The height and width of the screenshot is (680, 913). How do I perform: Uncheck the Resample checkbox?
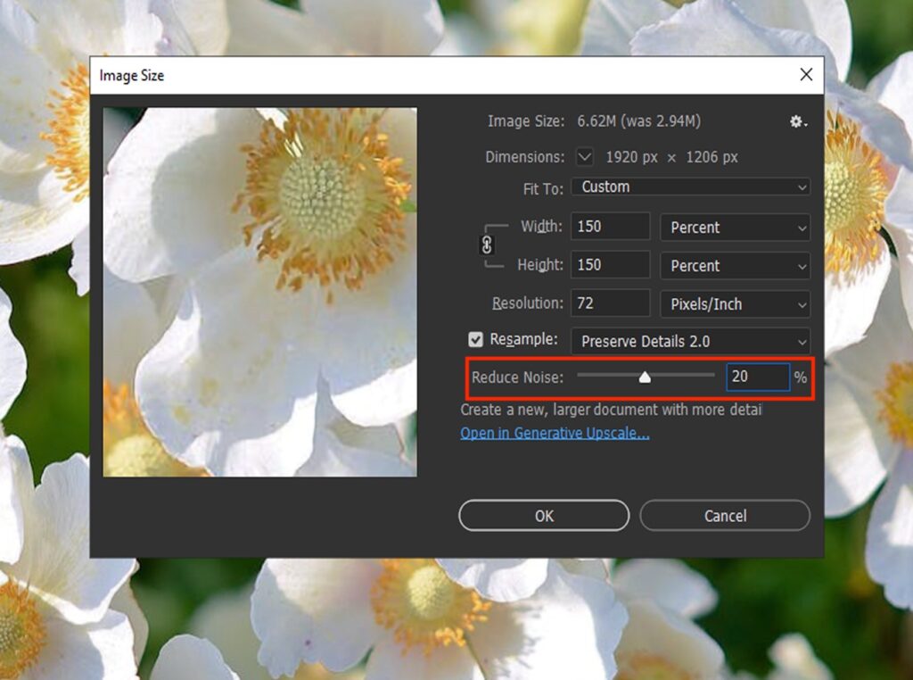tap(476, 340)
